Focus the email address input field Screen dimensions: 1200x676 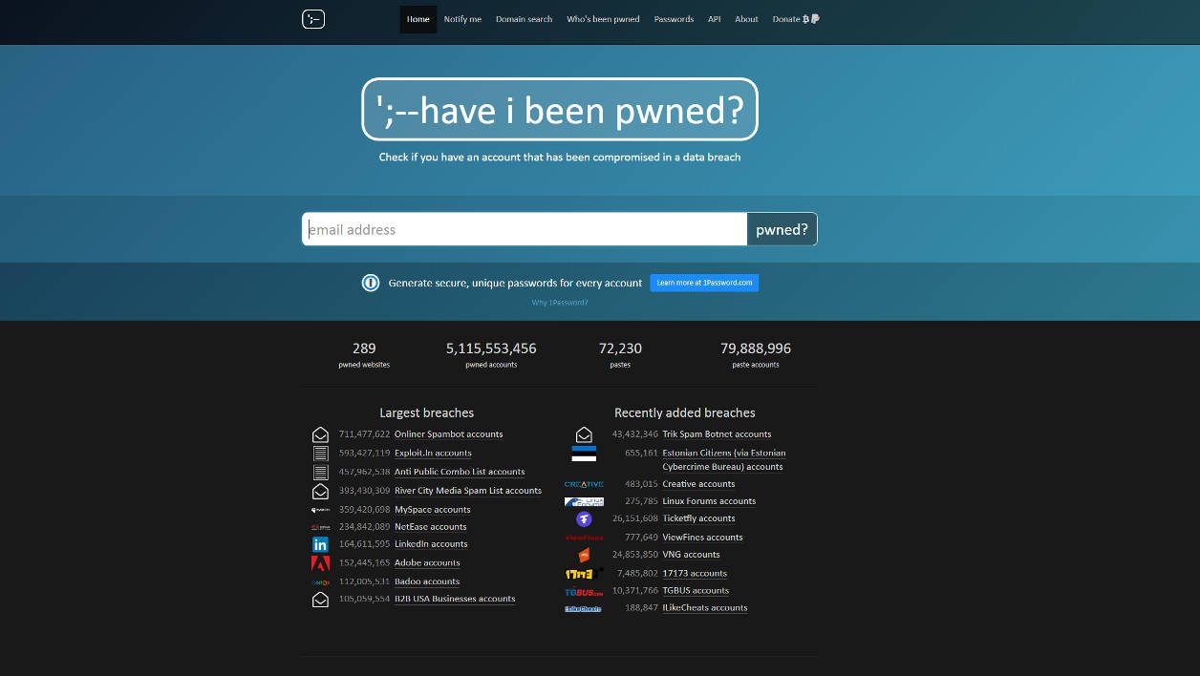pyautogui.click(x=525, y=229)
